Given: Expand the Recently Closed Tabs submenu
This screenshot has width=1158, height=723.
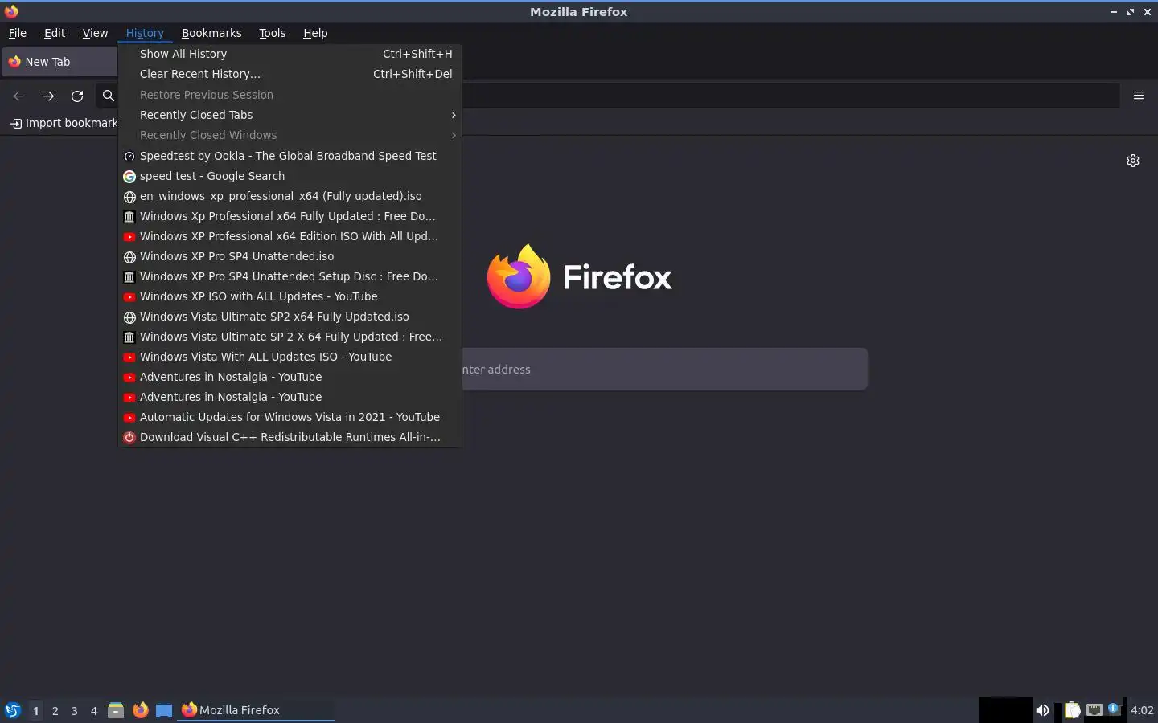Looking at the screenshot, I should (289, 115).
